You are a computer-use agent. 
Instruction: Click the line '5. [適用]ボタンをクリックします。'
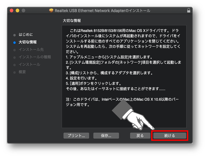93,84
